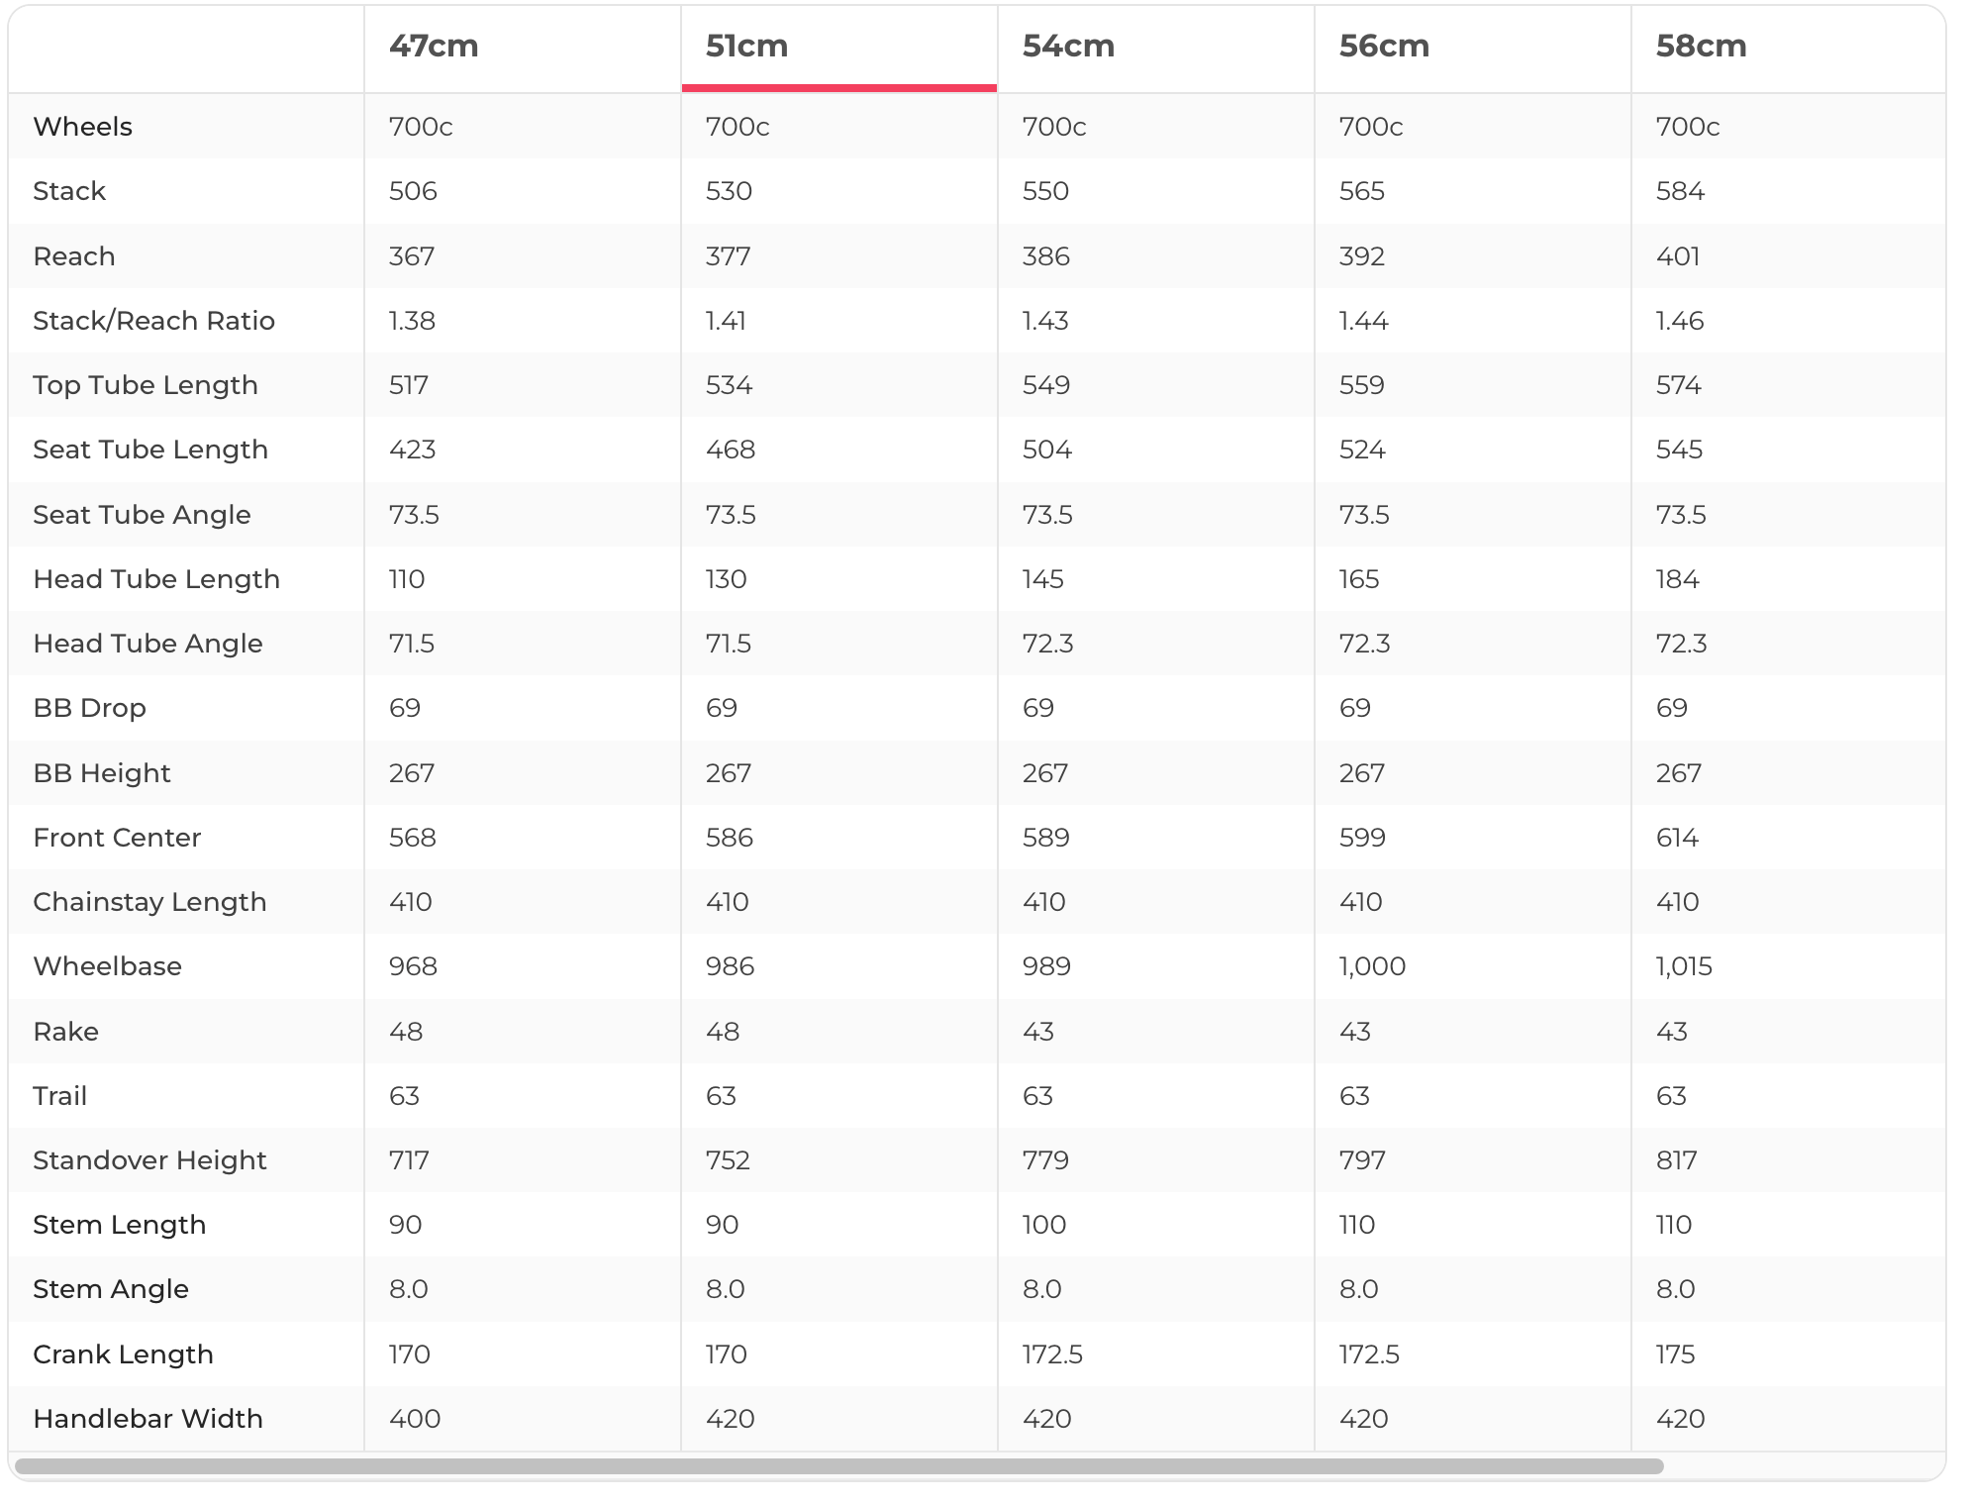Click the Standover Height row label
Image resolution: width=1966 pixels, height=1503 pixels.
149,1160
